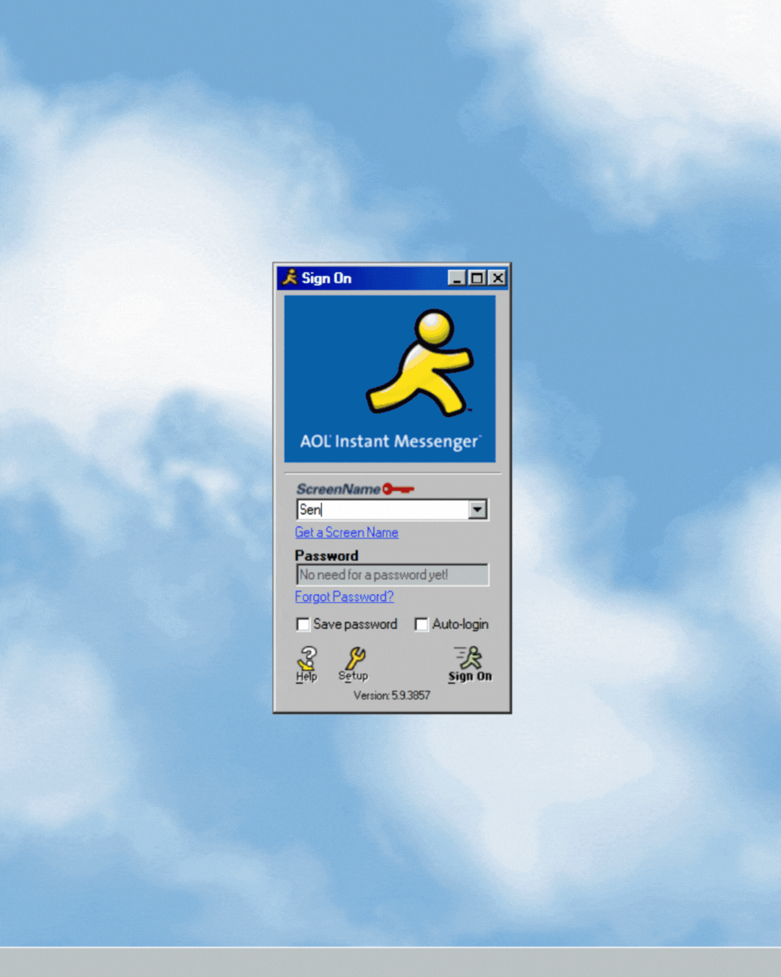781x977 pixels.
Task: Click the Password input field
Action: tap(392, 575)
